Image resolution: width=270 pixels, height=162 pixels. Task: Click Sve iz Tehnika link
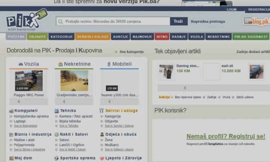point(69,126)
